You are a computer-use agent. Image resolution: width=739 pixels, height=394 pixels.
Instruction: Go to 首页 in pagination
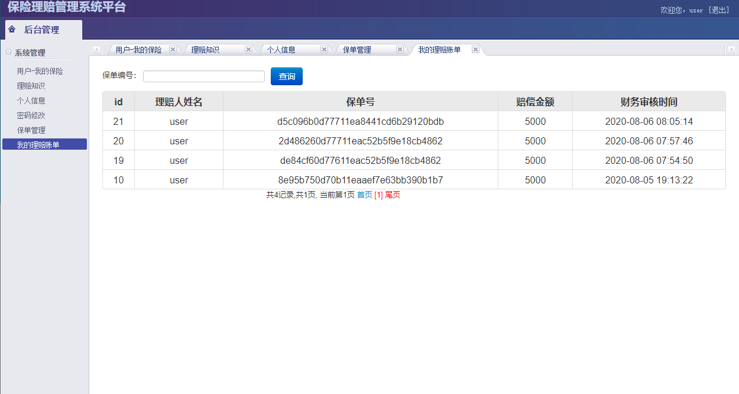click(365, 195)
